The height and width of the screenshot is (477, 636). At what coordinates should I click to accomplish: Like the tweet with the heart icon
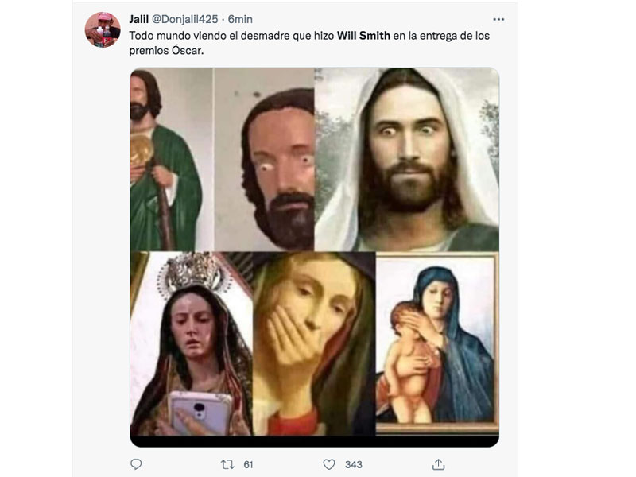pos(329,464)
